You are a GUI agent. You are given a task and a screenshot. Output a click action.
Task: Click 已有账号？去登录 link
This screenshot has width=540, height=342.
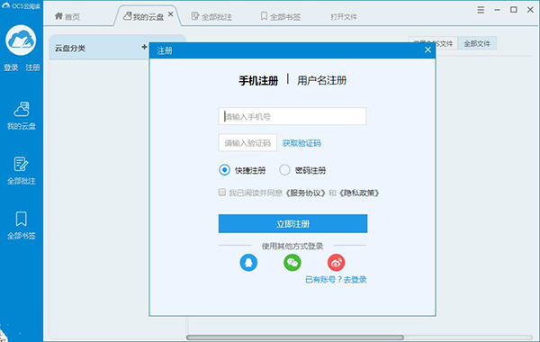point(336,280)
